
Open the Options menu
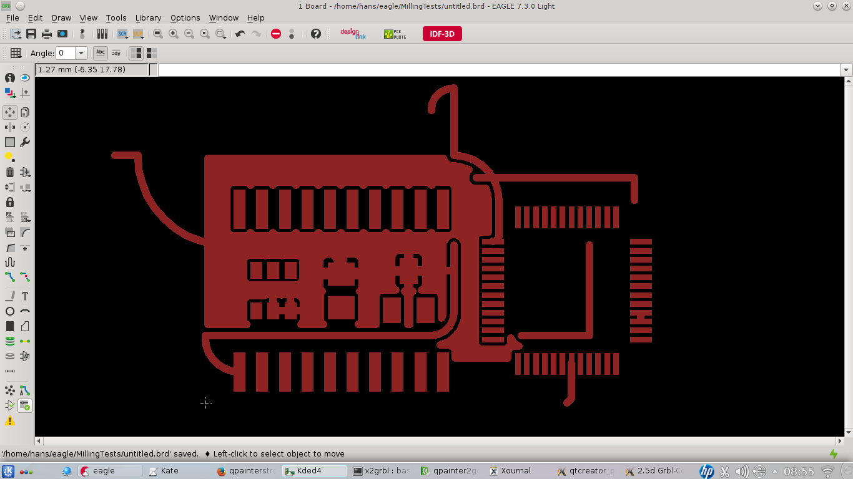185,18
